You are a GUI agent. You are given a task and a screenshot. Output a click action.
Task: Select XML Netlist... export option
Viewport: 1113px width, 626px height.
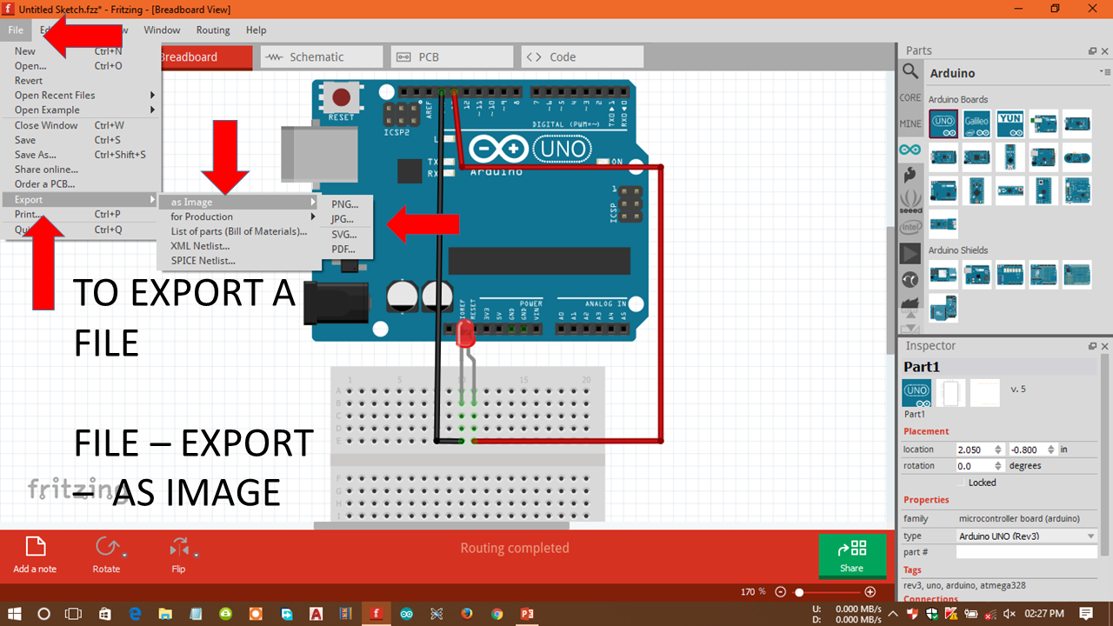239,246
